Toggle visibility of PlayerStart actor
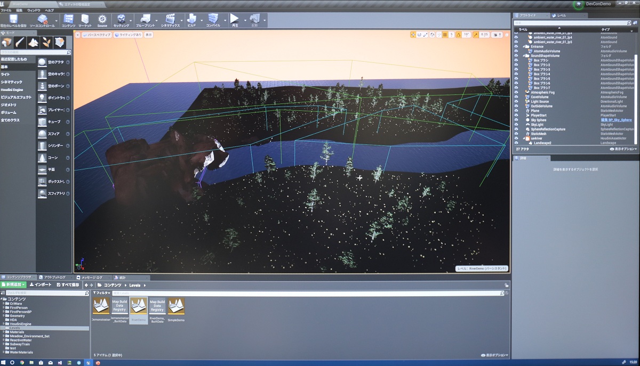The width and height of the screenshot is (640, 366). point(516,115)
